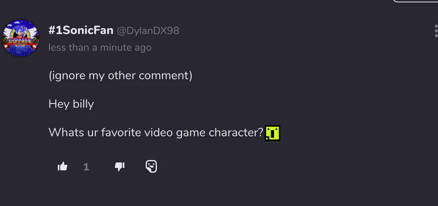Click the like count number 1
The image size is (438, 206).
pyautogui.click(x=86, y=167)
